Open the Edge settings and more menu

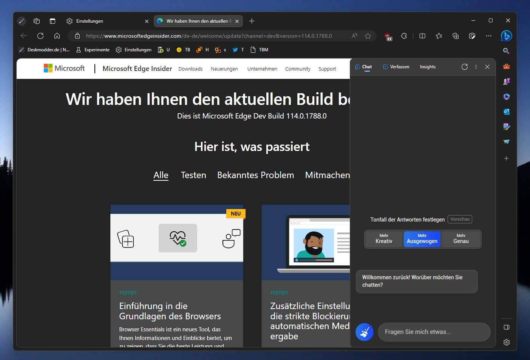click(489, 36)
